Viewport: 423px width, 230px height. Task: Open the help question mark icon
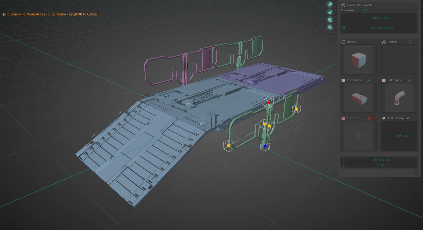pyautogui.click(x=416, y=173)
